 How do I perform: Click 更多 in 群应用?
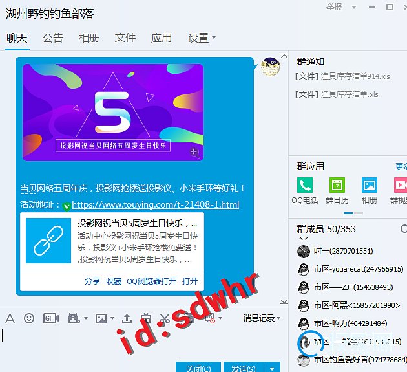click(401, 166)
